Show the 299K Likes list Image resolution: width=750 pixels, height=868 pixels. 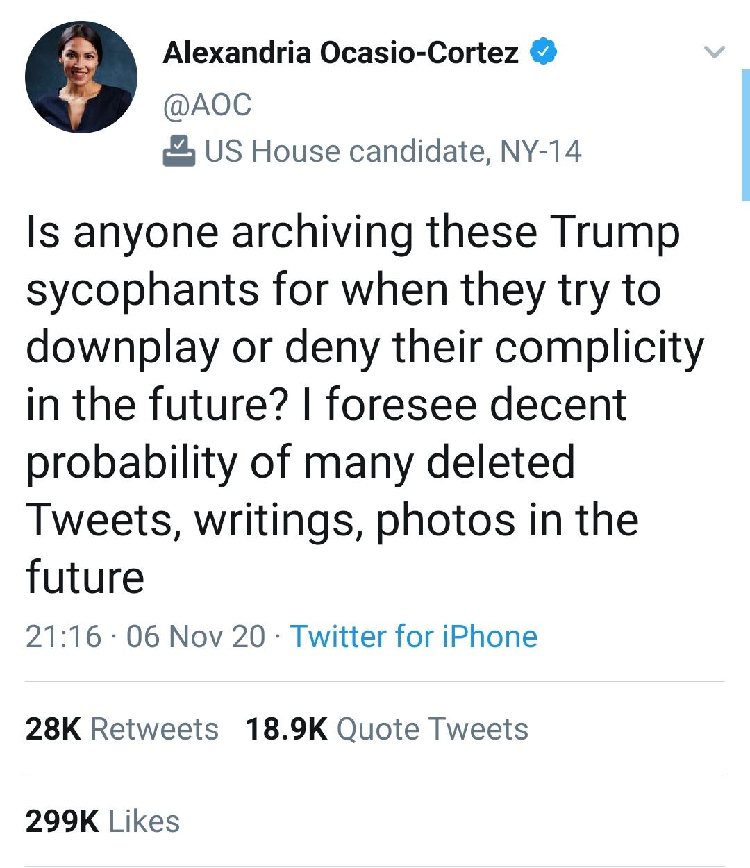(x=103, y=821)
